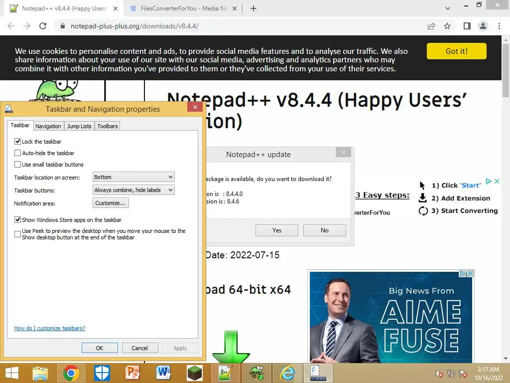Click Customize notification area button
Image resolution: width=510 pixels, height=383 pixels.
(x=111, y=203)
